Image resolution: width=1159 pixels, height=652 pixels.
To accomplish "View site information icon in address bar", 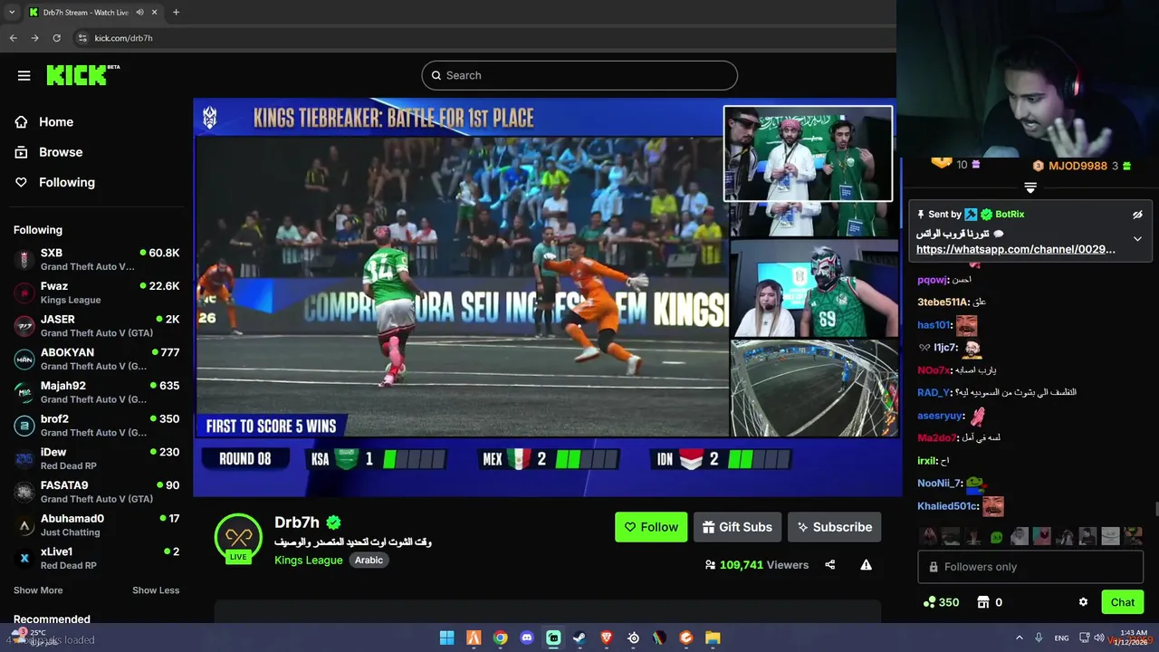I will 82,38.
